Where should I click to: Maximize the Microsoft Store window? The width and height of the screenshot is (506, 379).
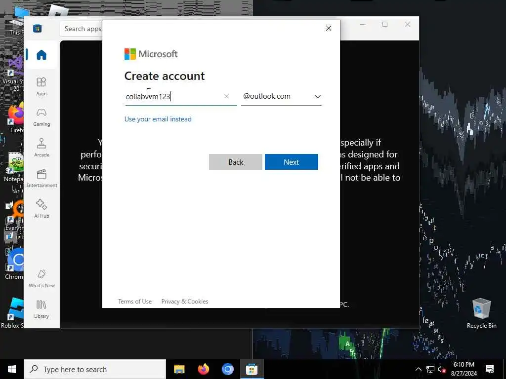[x=384, y=24]
